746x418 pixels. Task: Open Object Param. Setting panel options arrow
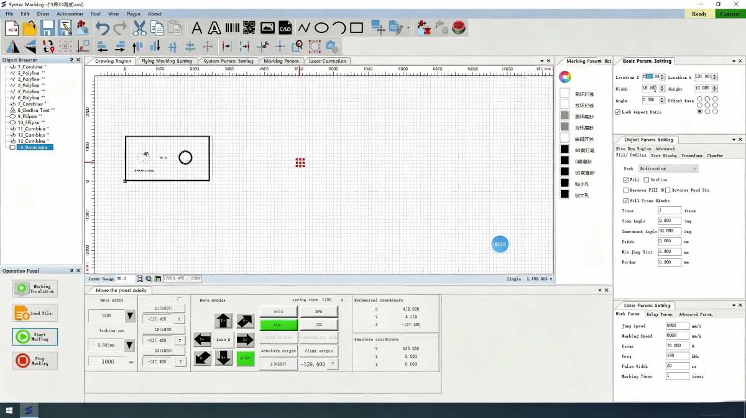(734, 140)
